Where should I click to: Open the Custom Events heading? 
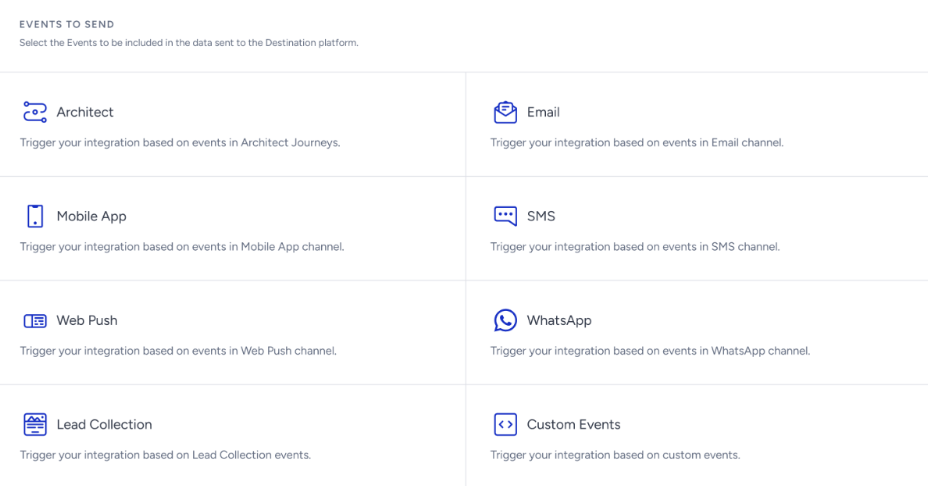tap(573, 424)
